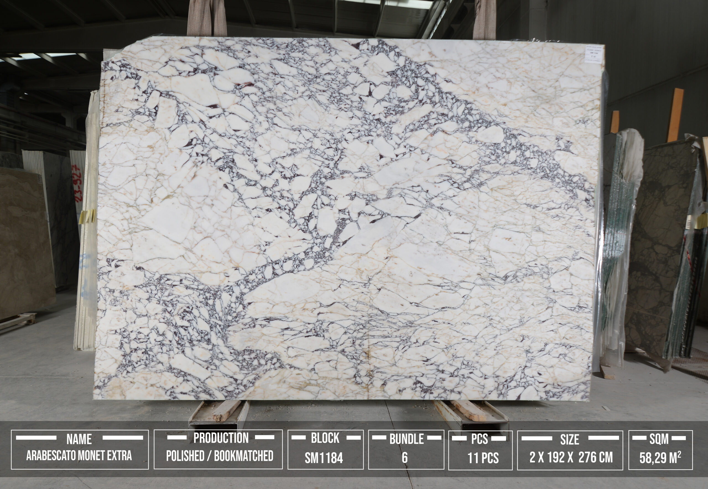Click the SQM header label
Viewport: 708px width, 489px height.
(659, 439)
